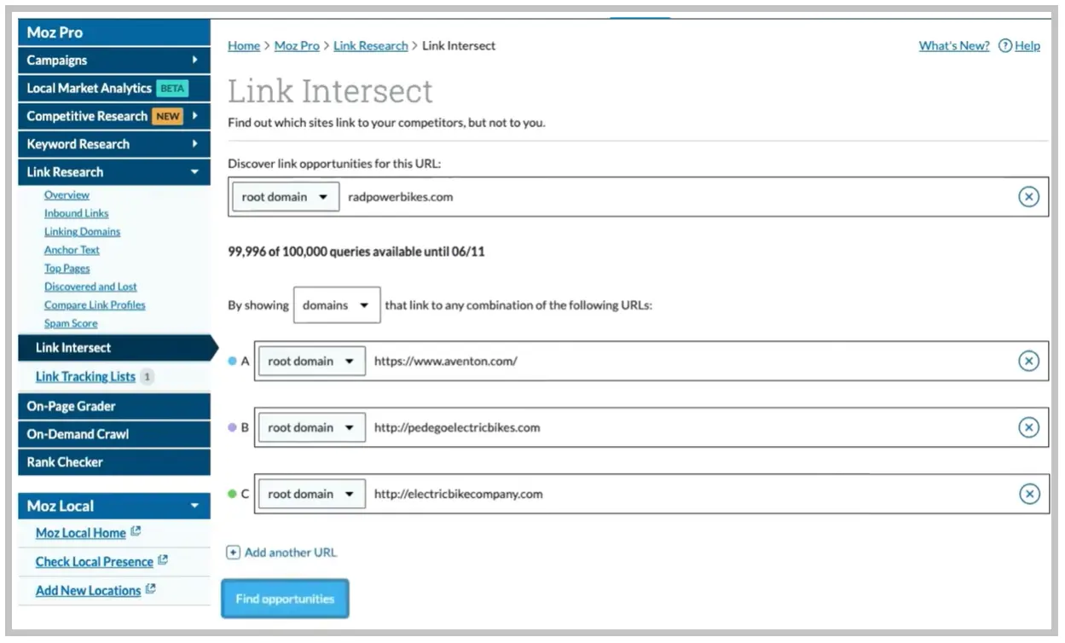Image resolution: width=1065 pixels, height=643 pixels.
Task: Open the Compare Link Profiles sidebar link
Action: pos(95,305)
